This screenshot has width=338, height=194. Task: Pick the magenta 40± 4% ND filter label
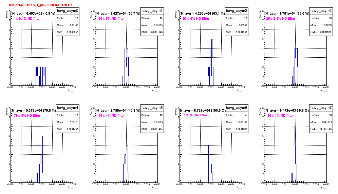tap(112, 116)
